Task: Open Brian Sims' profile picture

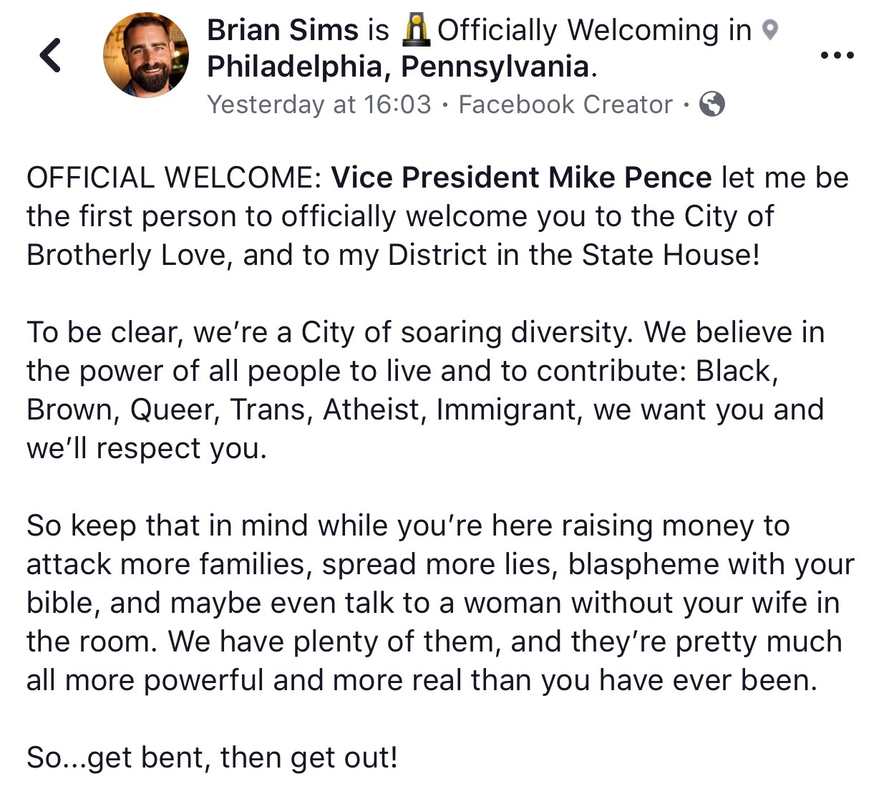Action: coord(146,55)
